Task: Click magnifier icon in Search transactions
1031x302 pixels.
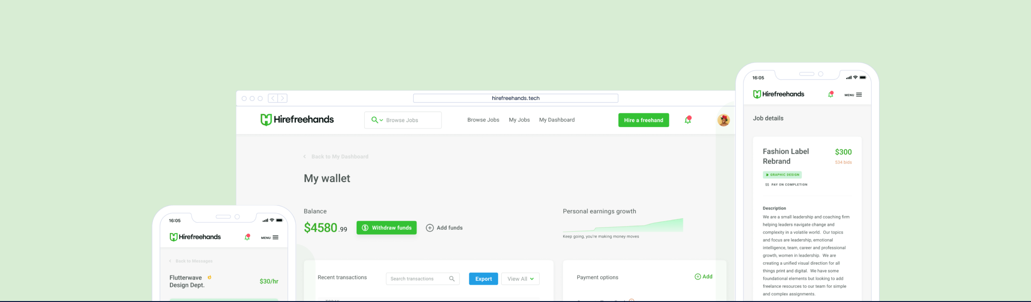Action: (x=452, y=279)
